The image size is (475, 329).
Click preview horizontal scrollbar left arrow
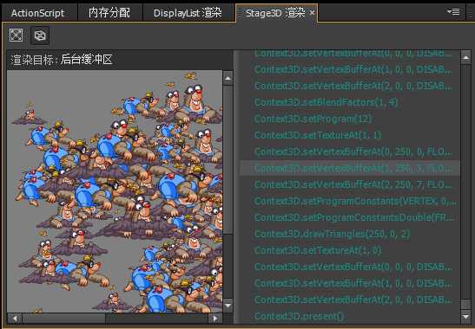[x=14, y=318]
